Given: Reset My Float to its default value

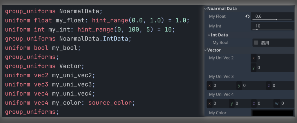Looking at the screenshot, I should (247, 16).
